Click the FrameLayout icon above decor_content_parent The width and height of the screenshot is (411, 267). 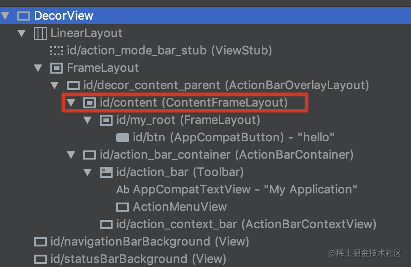(56, 68)
